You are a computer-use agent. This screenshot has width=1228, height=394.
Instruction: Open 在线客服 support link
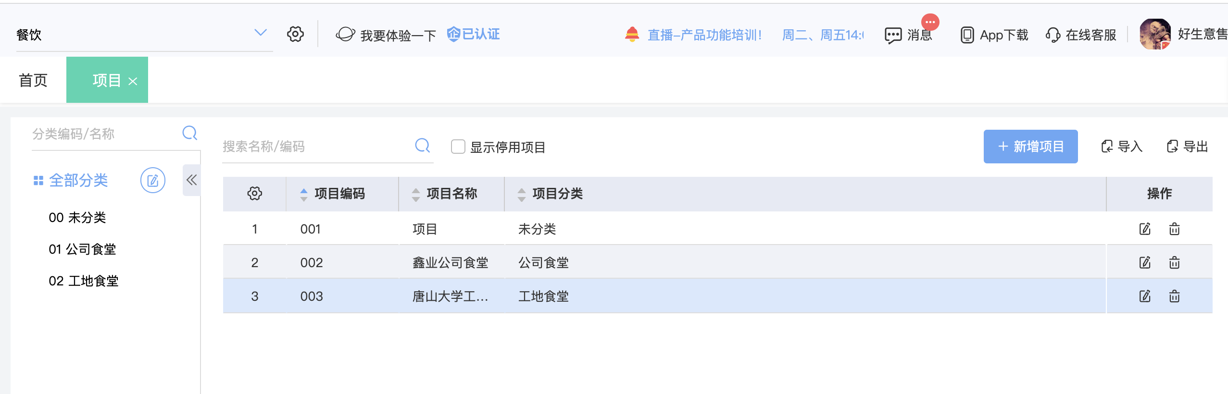[x=1081, y=35]
